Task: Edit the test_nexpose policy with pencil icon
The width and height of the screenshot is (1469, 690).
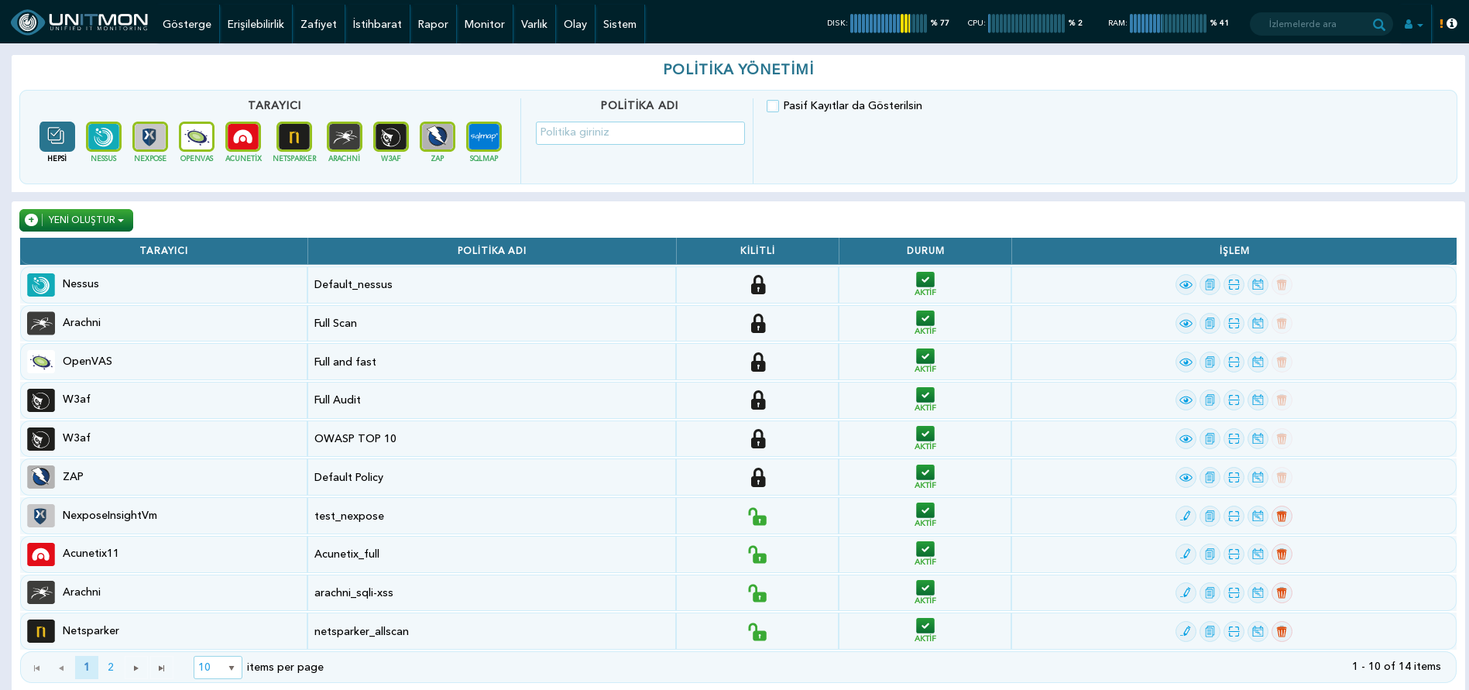Action: pos(1186,516)
